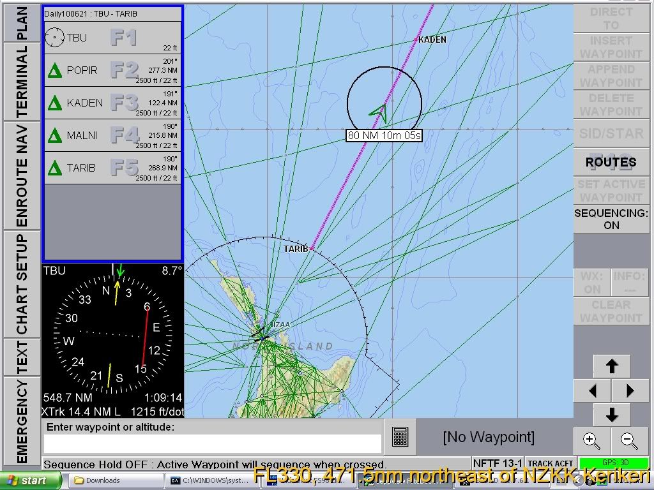This screenshot has width=654, height=490.
Task: Click the aircraft position arrow on map
Action: point(380,112)
